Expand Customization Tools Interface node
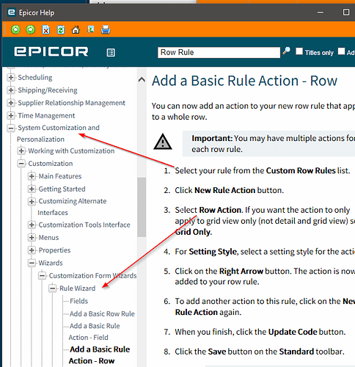The height and width of the screenshot is (367, 355). click(x=32, y=225)
